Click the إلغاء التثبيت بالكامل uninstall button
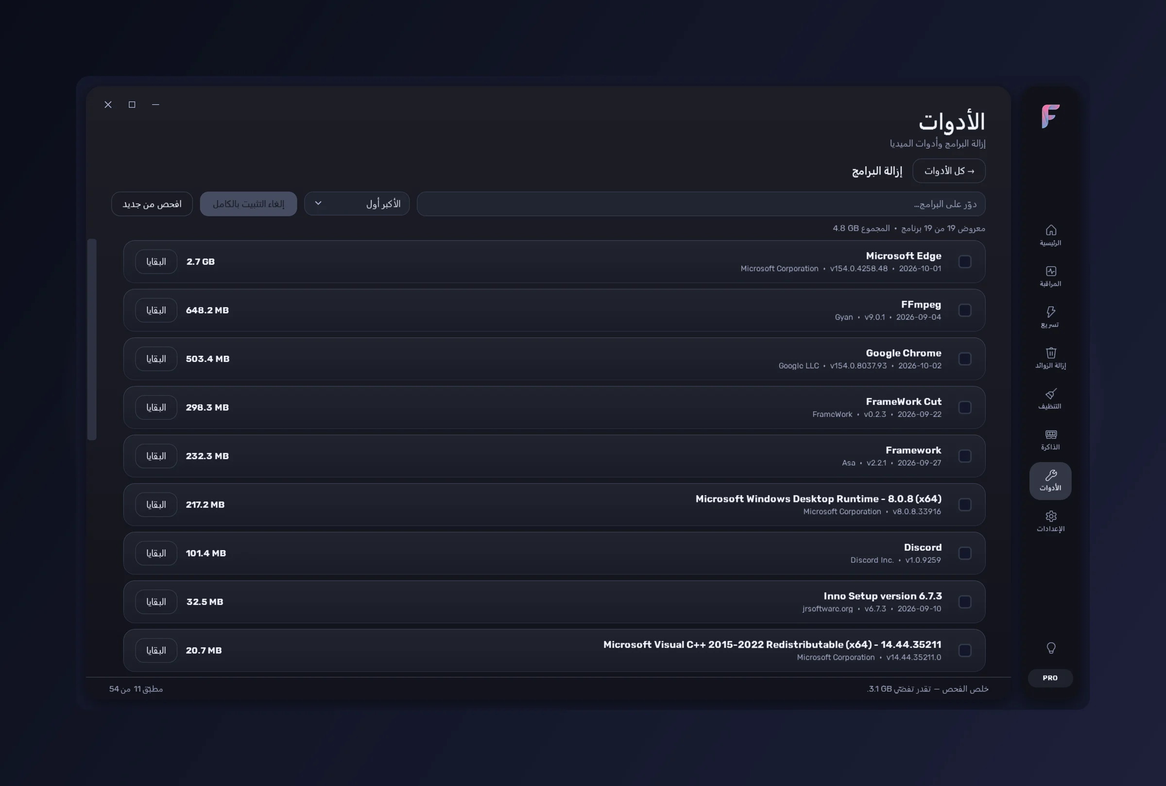The height and width of the screenshot is (786, 1166). coord(249,204)
